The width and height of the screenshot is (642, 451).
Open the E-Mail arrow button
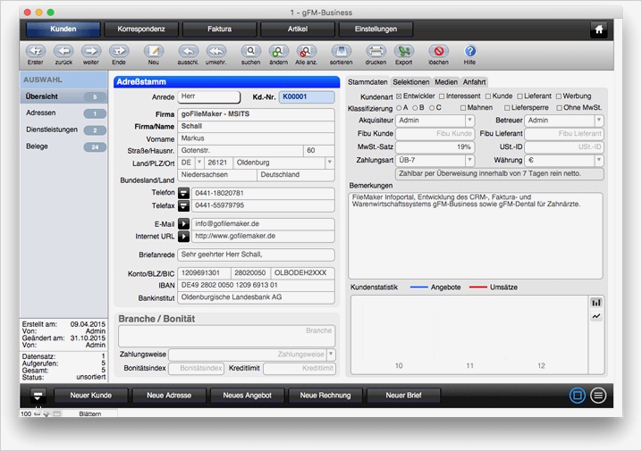184,223
